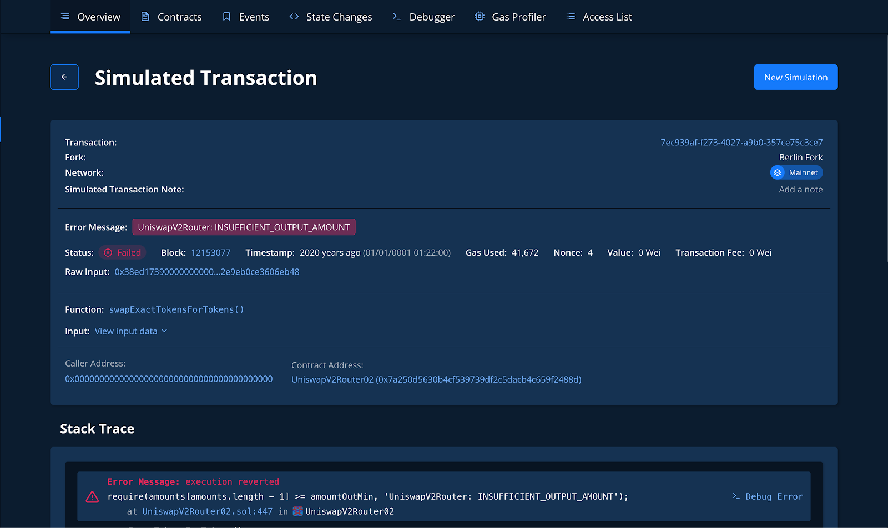The width and height of the screenshot is (888, 528).
Task: Open the caller address 0x0000 link
Action: (169, 379)
